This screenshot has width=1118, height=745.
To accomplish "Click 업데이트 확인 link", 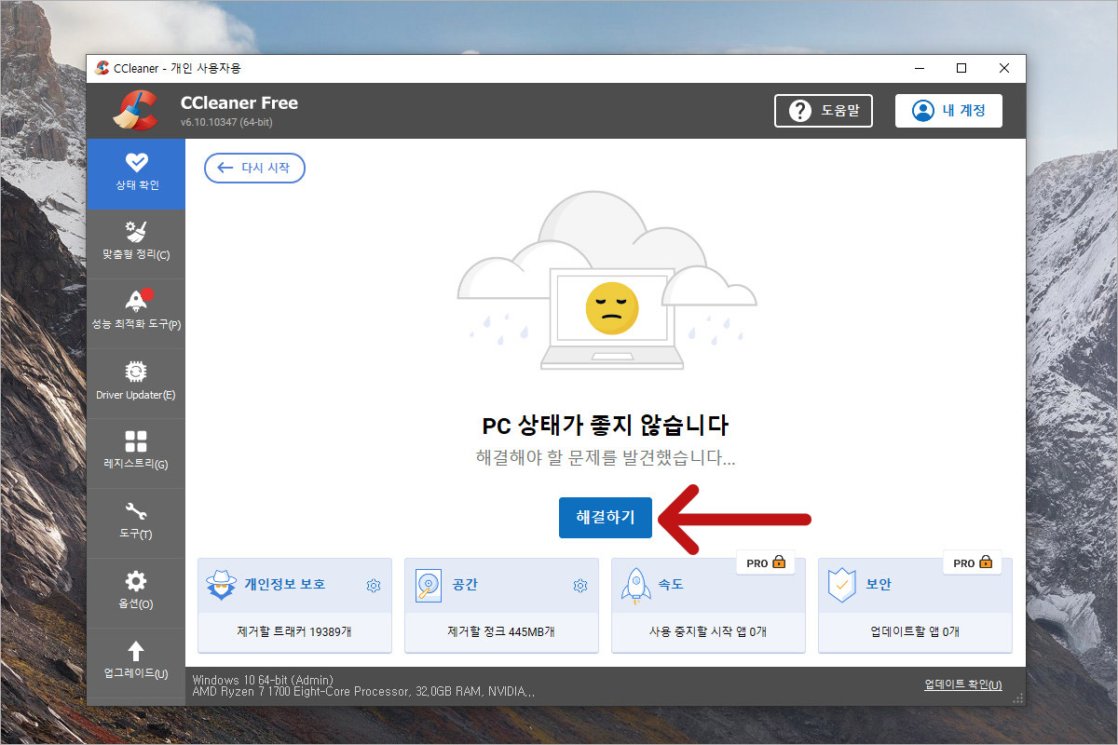I will coord(963,685).
